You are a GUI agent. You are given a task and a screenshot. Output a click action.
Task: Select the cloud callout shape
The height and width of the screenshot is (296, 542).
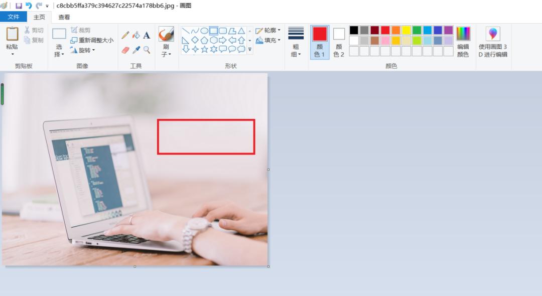(x=241, y=49)
